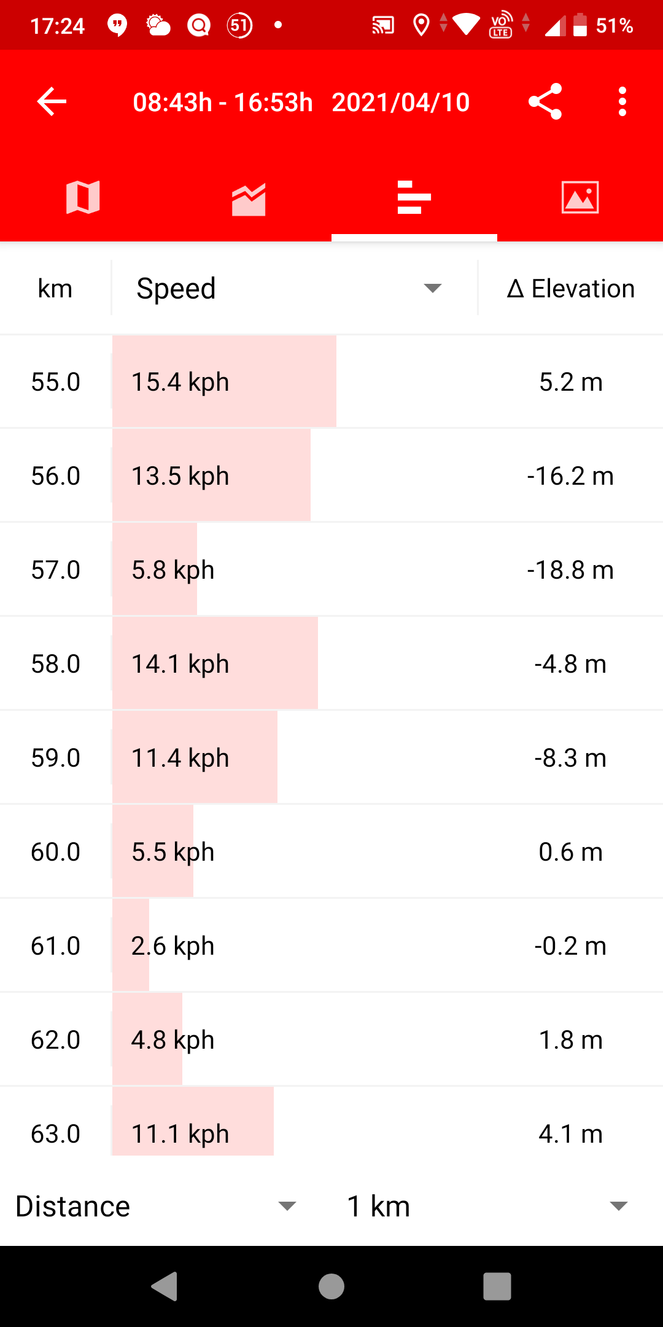
Task: Open the photos gallery tab
Action: 580,198
